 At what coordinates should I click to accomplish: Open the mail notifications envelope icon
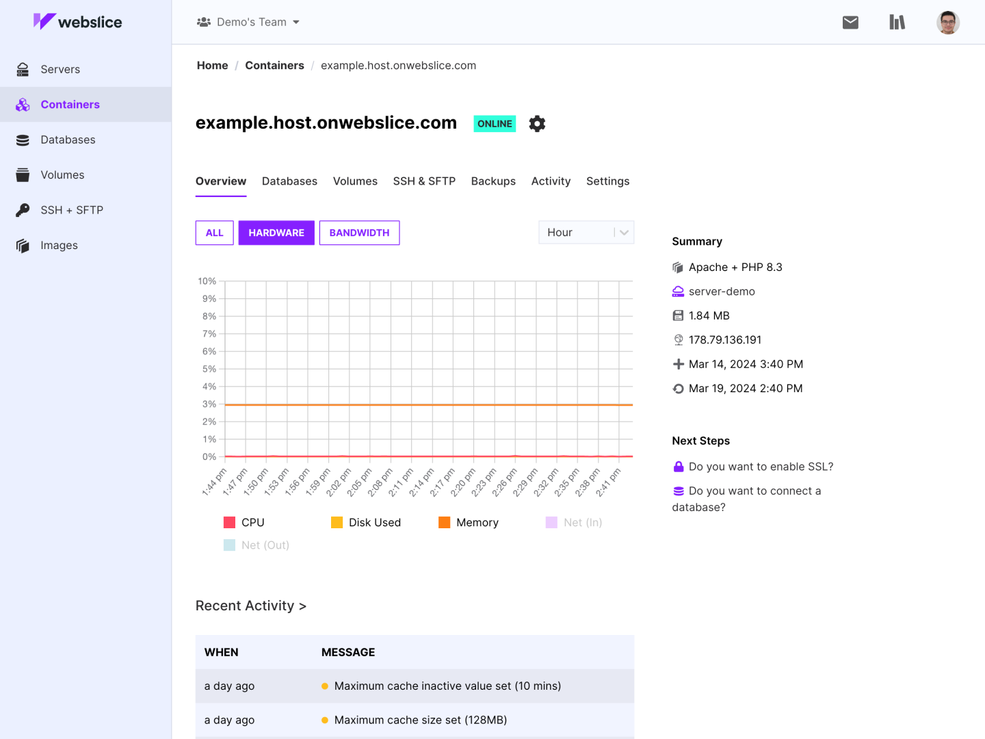850,22
